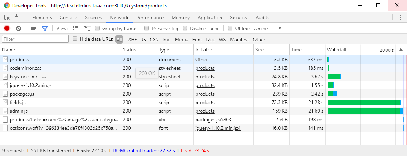Click the waterfall sort arrow
Screen dimensions: 407x156
tap(401, 49)
